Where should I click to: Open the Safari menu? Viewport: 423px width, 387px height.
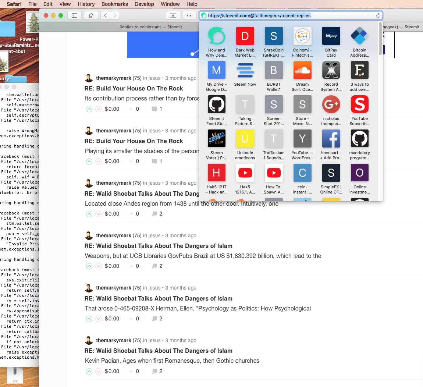click(14, 4)
